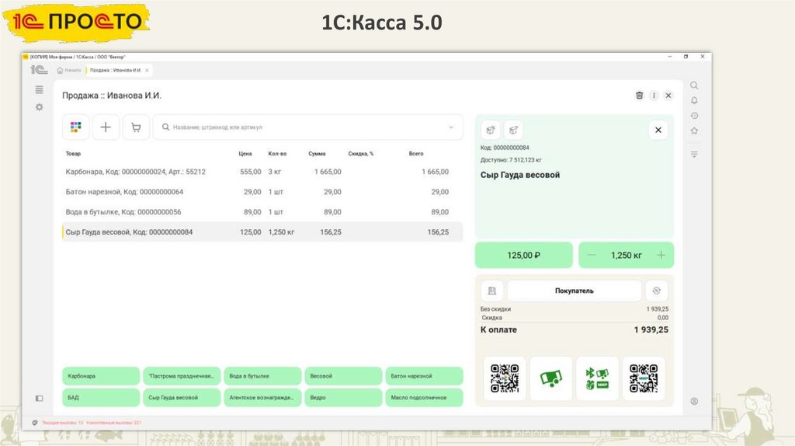The image size is (795, 446).
Task: Click the 1,250 кг quantity value
Action: click(x=627, y=255)
